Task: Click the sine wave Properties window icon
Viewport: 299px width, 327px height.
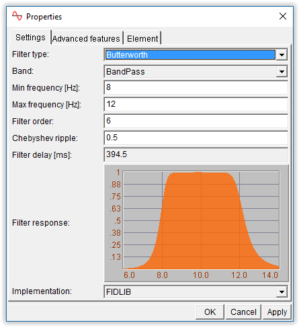Action: pyautogui.click(x=17, y=16)
